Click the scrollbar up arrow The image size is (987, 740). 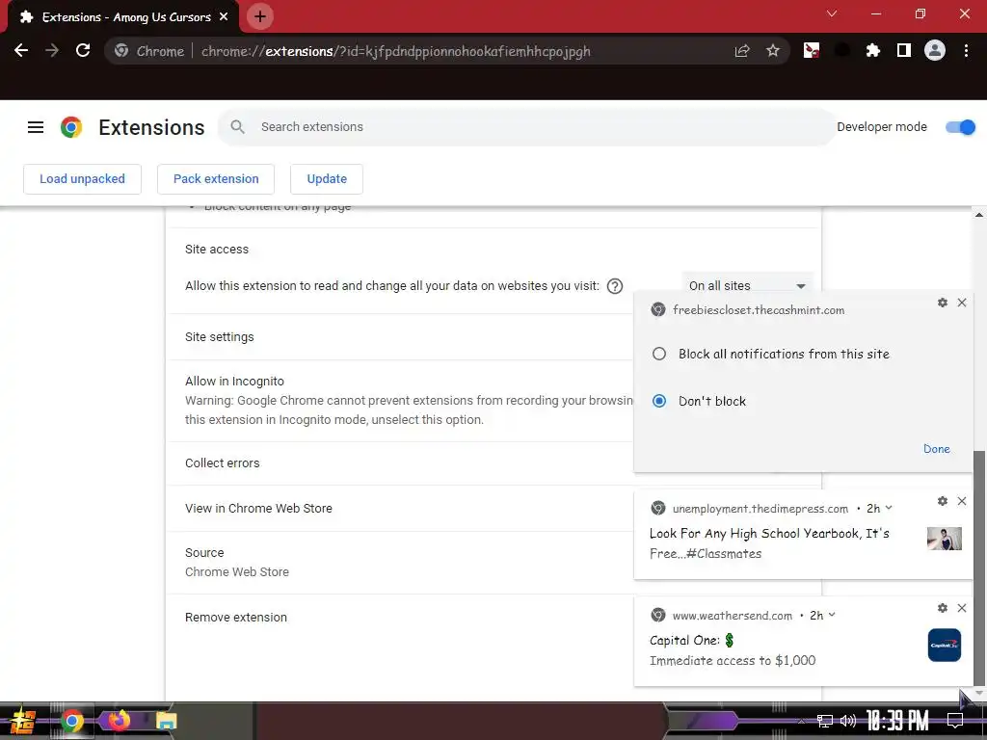pos(979,215)
